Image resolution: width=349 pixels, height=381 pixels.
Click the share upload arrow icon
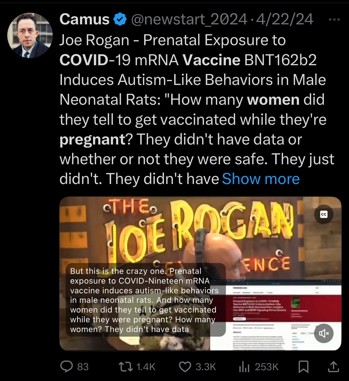(x=333, y=367)
